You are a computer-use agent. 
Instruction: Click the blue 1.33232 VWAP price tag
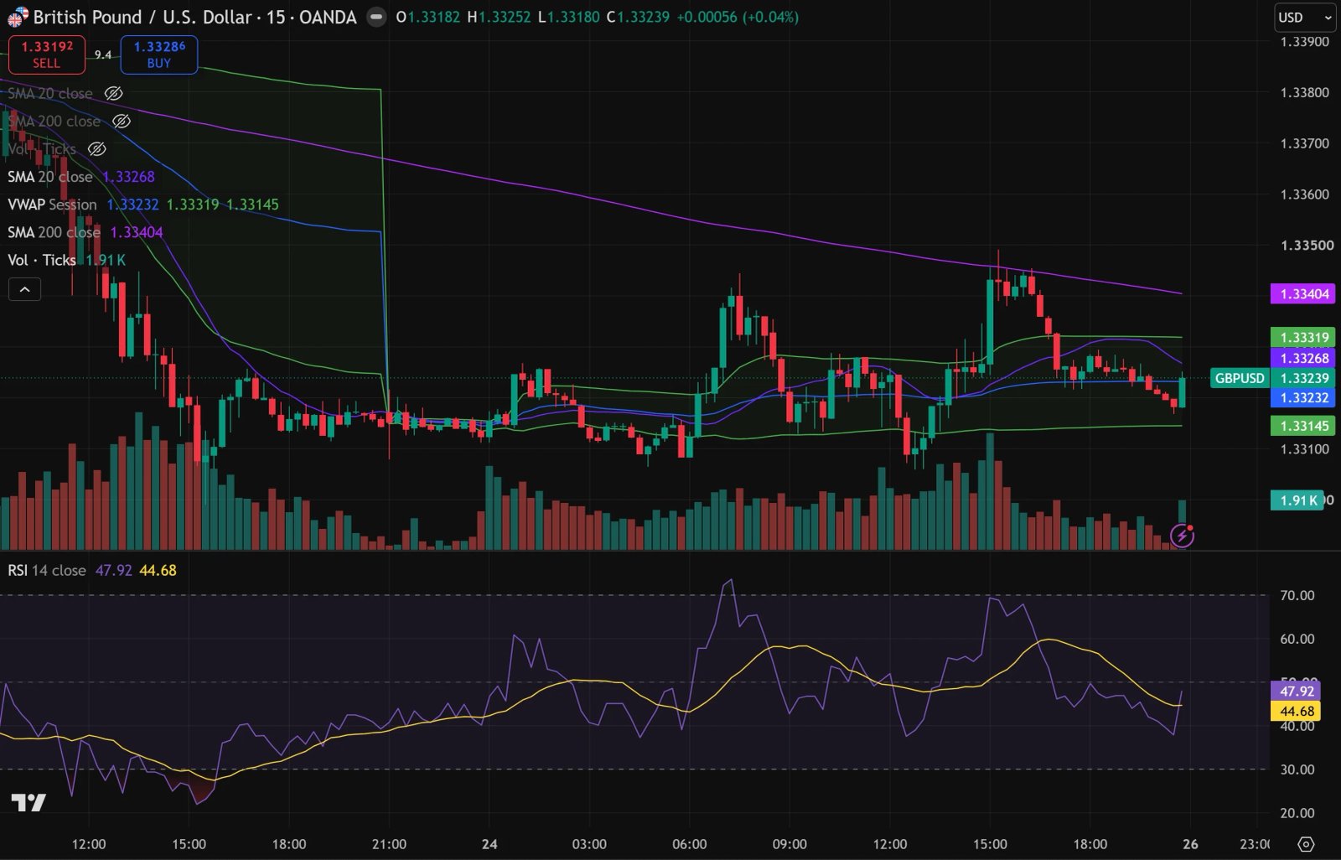(1303, 398)
